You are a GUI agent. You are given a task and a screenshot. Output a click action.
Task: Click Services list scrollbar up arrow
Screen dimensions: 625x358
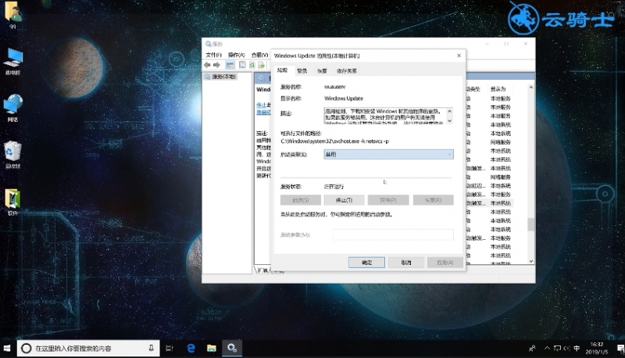tap(531, 87)
